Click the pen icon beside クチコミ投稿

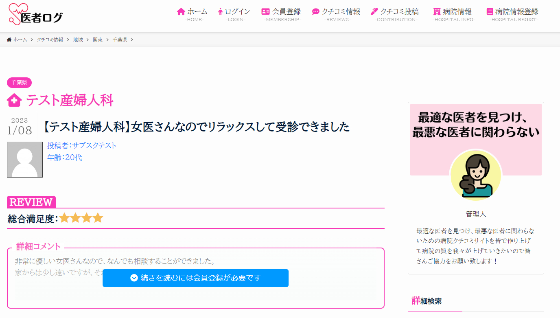(374, 11)
